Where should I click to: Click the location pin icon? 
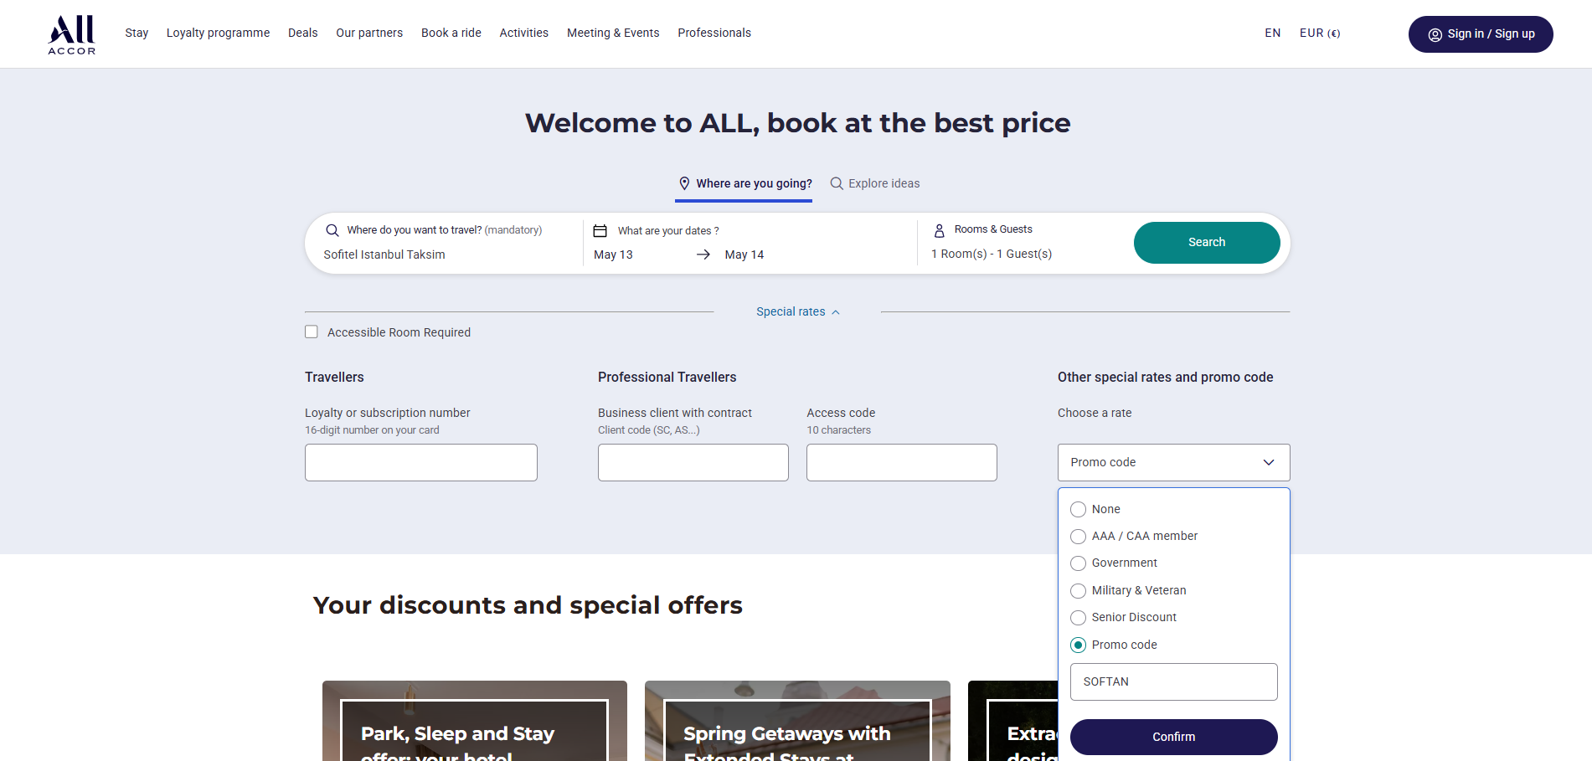click(684, 183)
